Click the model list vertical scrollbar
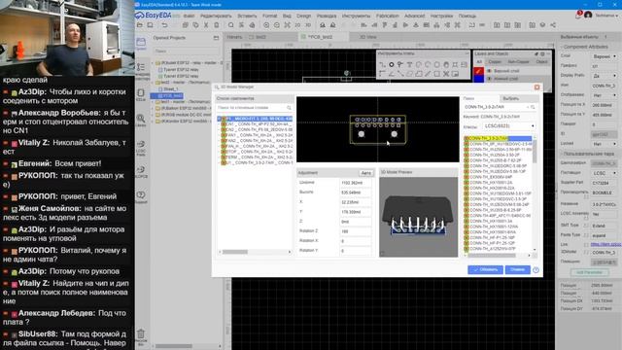 (x=535, y=151)
